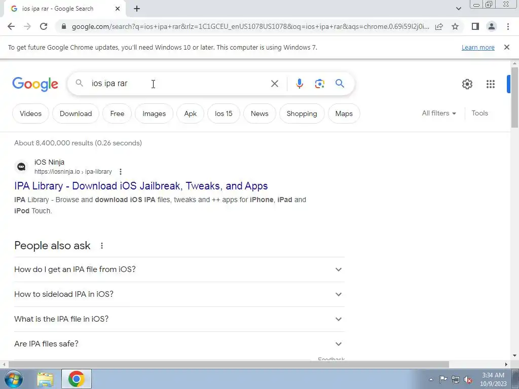Open search Tools options
519x389 pixels.
(x=479, y=113)
